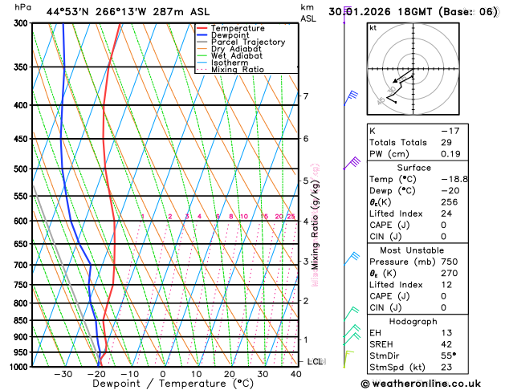Click the LCL marker label
Image resolution: width=505 pixels, height=390 pixels.
click(x=316, y=362)
